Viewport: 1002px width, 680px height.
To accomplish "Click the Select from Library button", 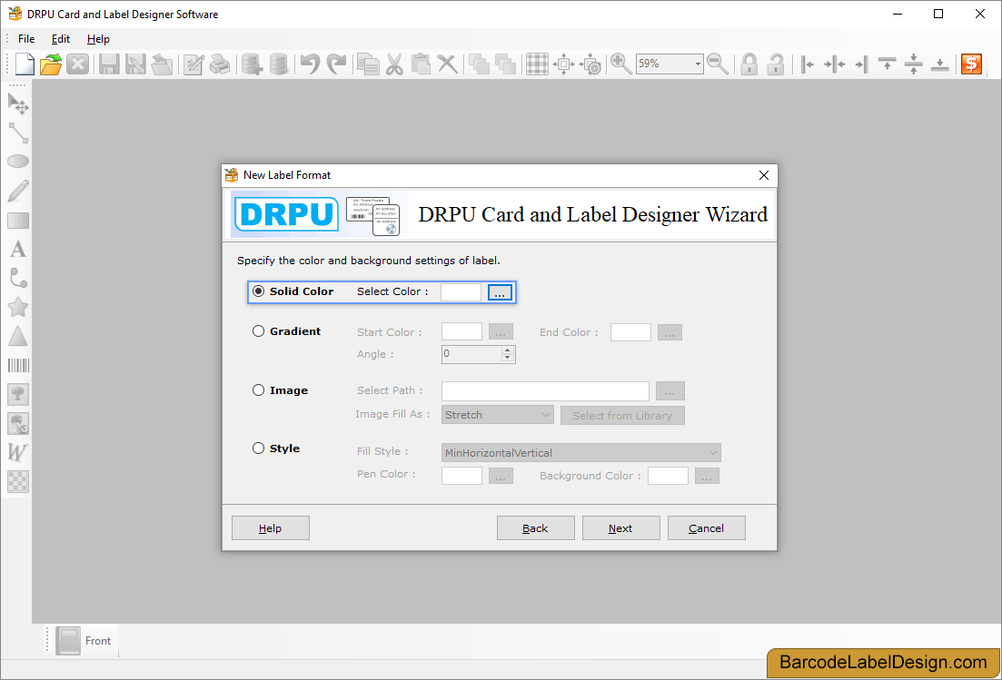I will (x=622, y=416).
